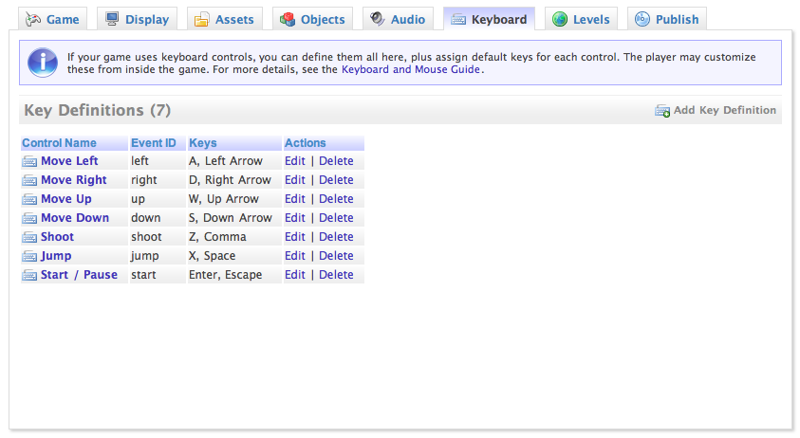
Task: Click the keyboard icon beside Start / Pause
Action: click(29, 275)
